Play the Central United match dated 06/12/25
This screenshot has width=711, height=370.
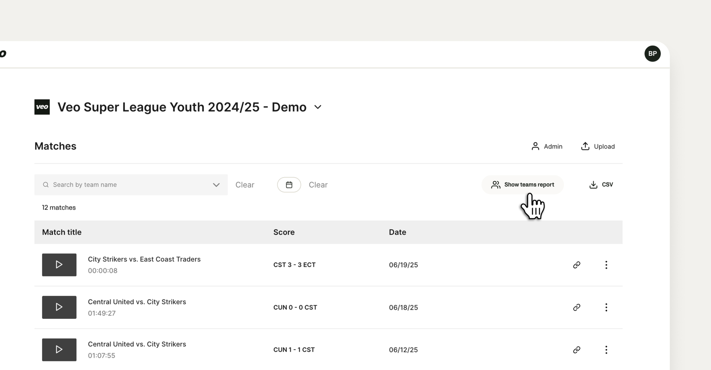click(x=59, y=350)
